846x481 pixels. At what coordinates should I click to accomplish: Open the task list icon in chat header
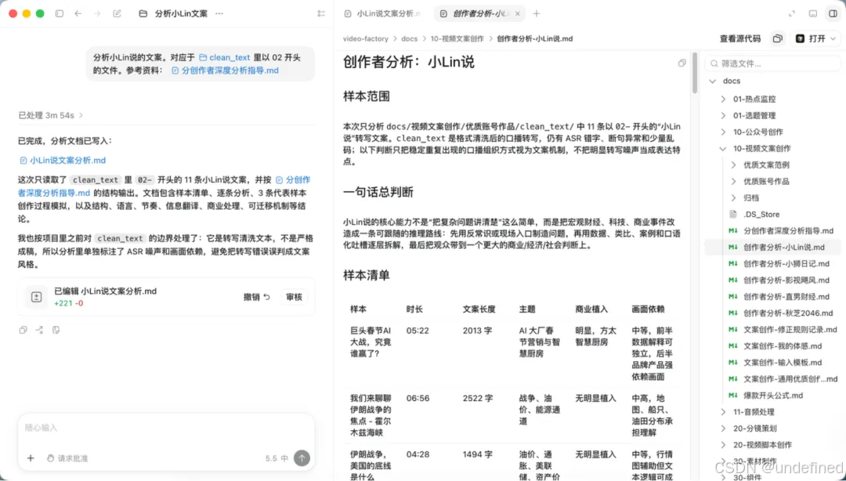click(322, 13)
